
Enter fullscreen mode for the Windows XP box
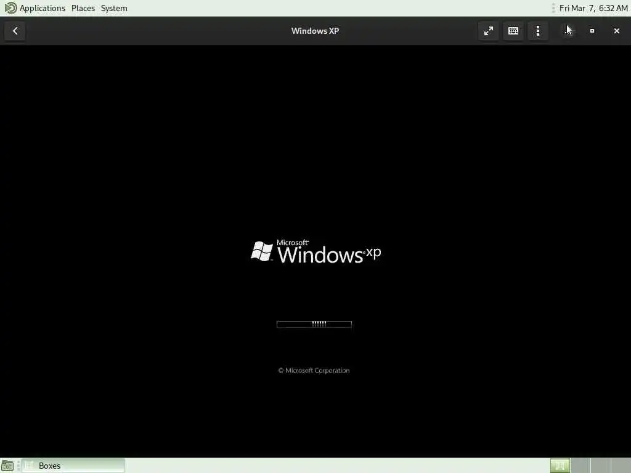488,31
